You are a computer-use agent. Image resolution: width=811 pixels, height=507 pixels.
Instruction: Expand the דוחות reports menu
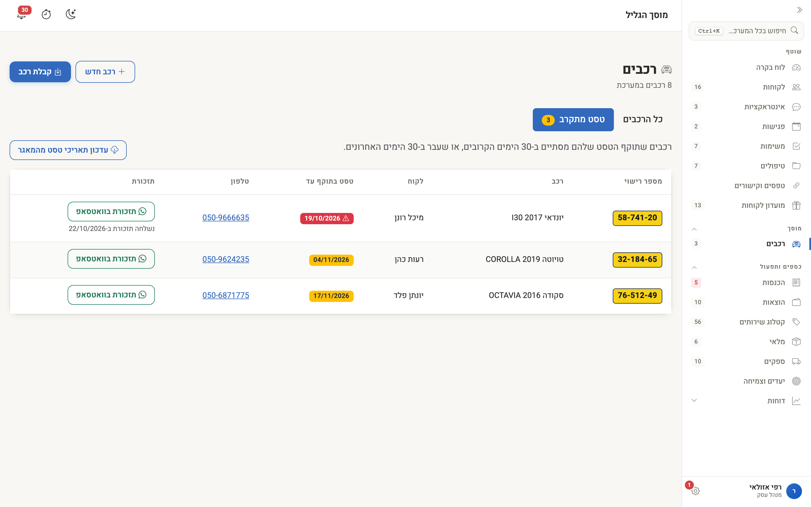(x=694, y=400)
